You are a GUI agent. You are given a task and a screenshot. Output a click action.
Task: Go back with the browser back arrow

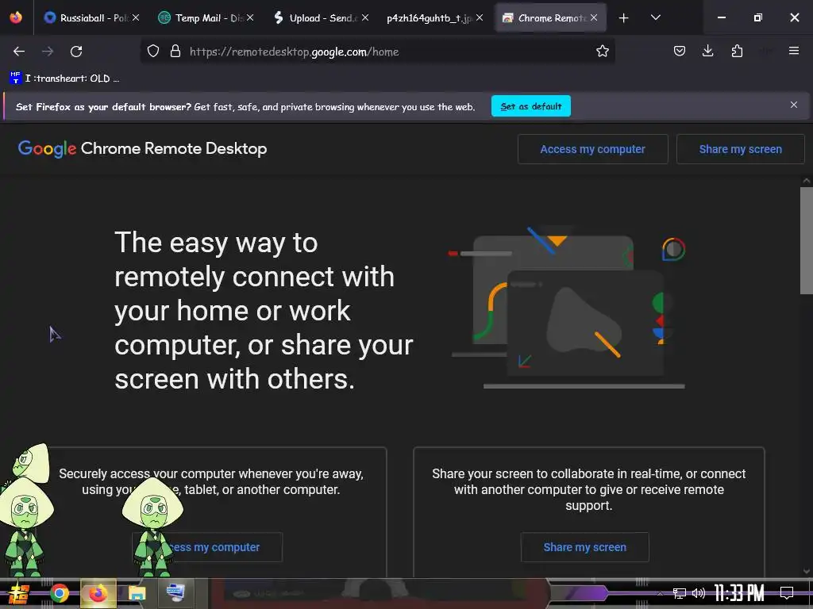19,52
